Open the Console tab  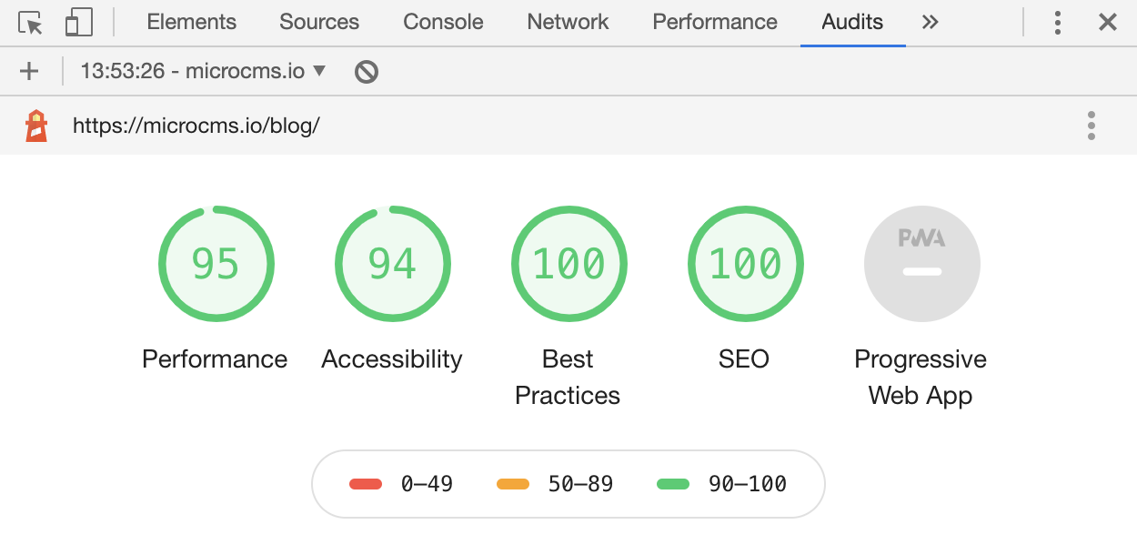(x=443, y=23)
